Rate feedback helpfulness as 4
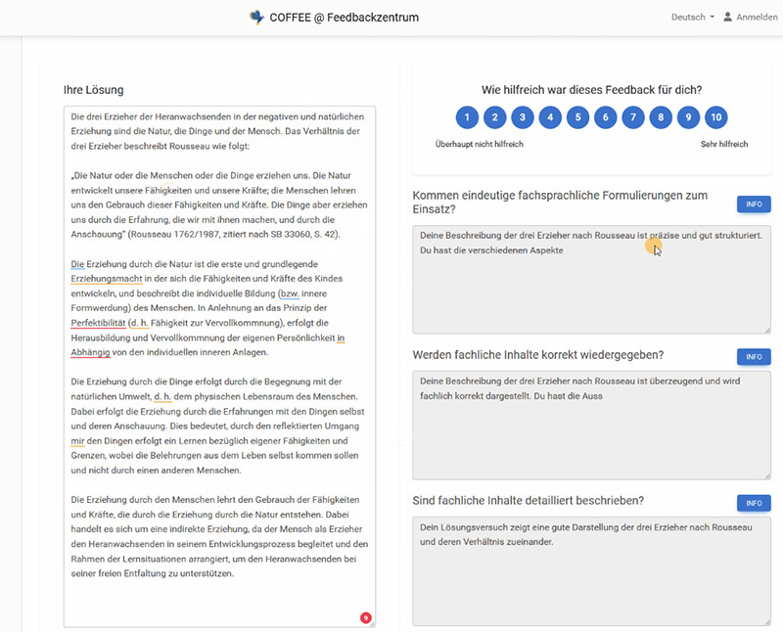The width and height of the screenshot is (783, 632). (550, 117)
